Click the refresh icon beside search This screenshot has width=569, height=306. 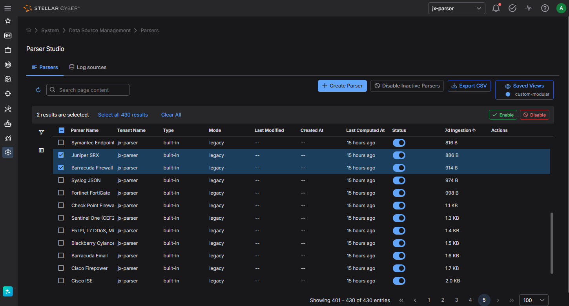(38, 90)
